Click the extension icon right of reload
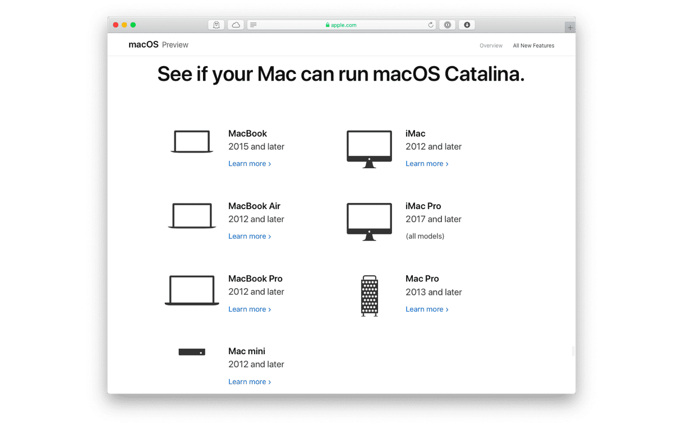Image resolution: width=682 pixels, height=426 pixels. [x=447, y=25]
